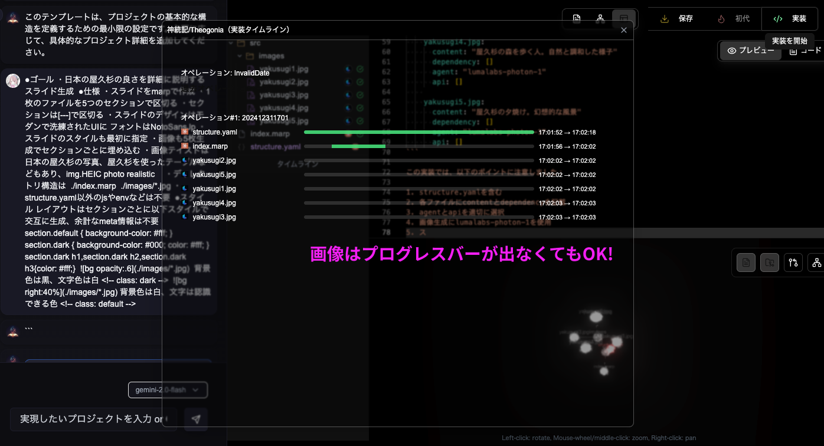Viewport: 824px width, 446px height.
Task: Click the layout panel icon in the top toolbar
Action: [x=624, y=18]
